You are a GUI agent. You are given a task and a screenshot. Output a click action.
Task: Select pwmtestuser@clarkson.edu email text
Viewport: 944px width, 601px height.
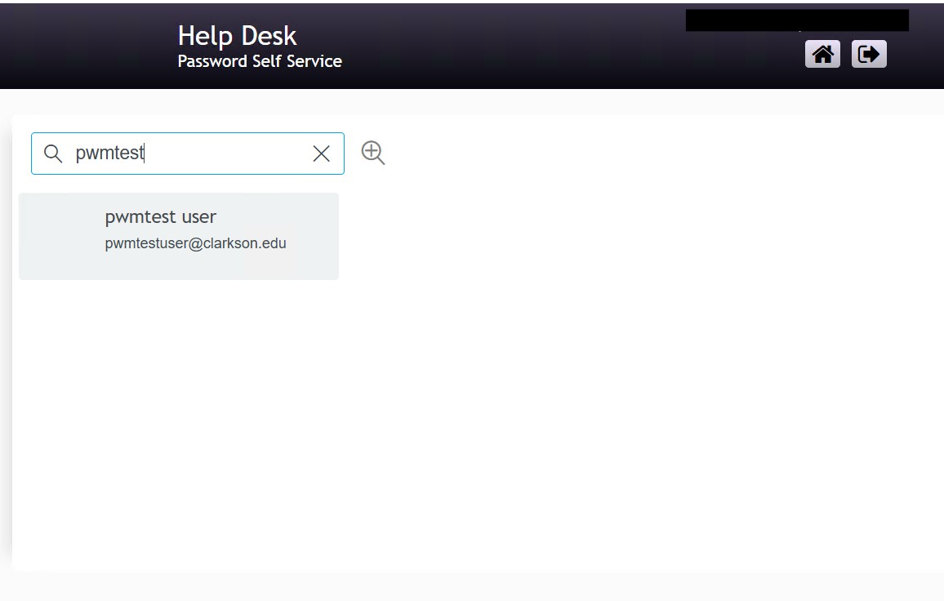pyautogui.click(x=196, y=243)
